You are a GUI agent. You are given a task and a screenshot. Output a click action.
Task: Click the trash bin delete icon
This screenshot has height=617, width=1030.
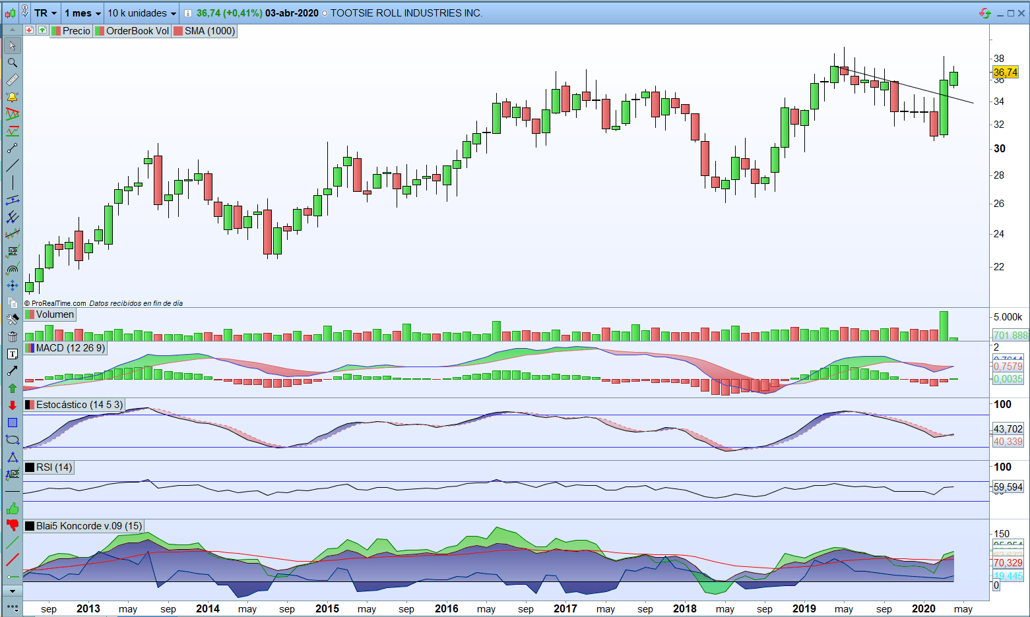click(12, 337)
